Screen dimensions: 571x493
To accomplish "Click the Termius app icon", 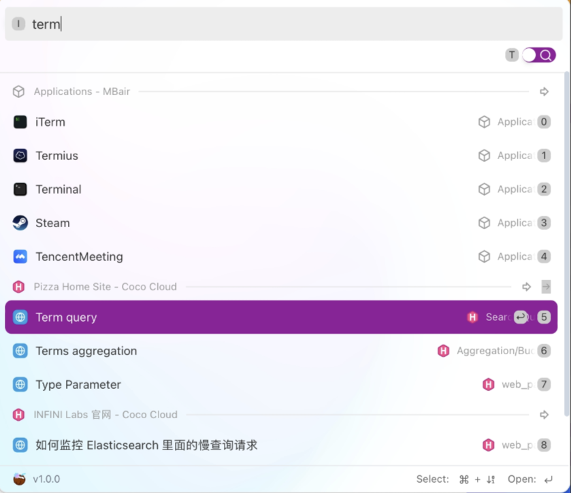I will coord(20,155).
